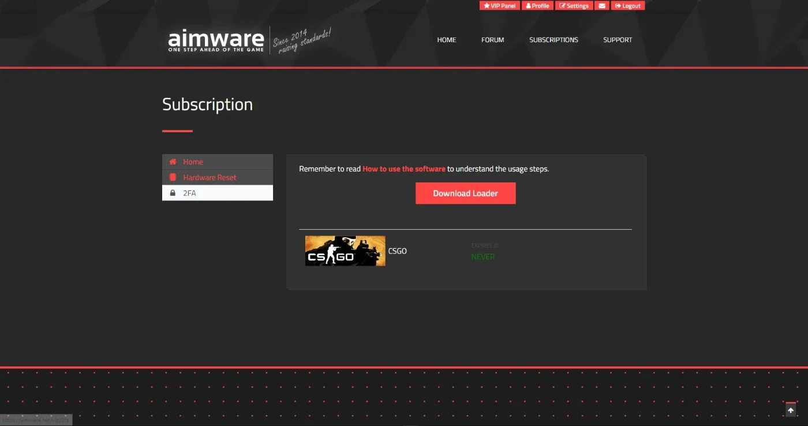Click the Download Loader button
808x426 pixels.
(x=466, y=193)
